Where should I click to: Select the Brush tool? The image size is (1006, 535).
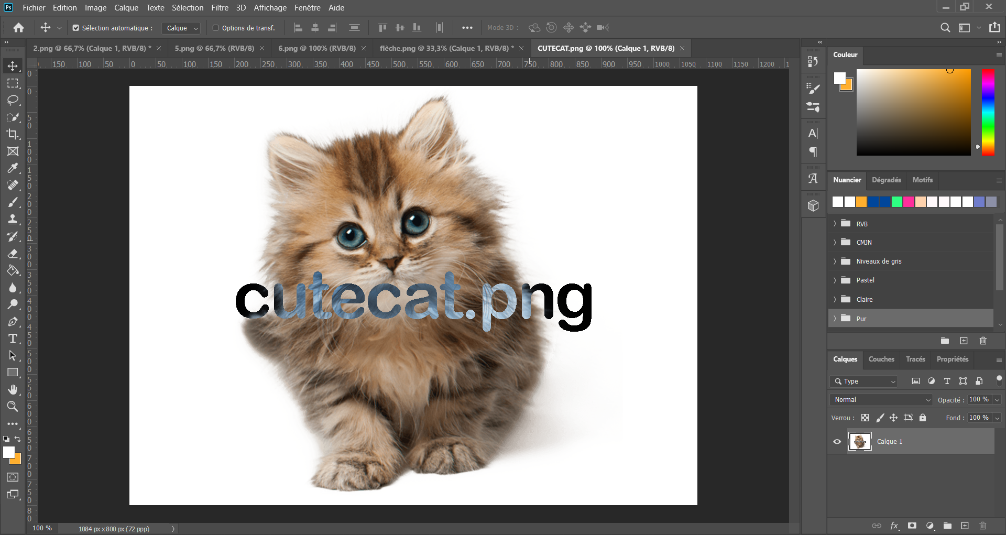tap(13, 202)
